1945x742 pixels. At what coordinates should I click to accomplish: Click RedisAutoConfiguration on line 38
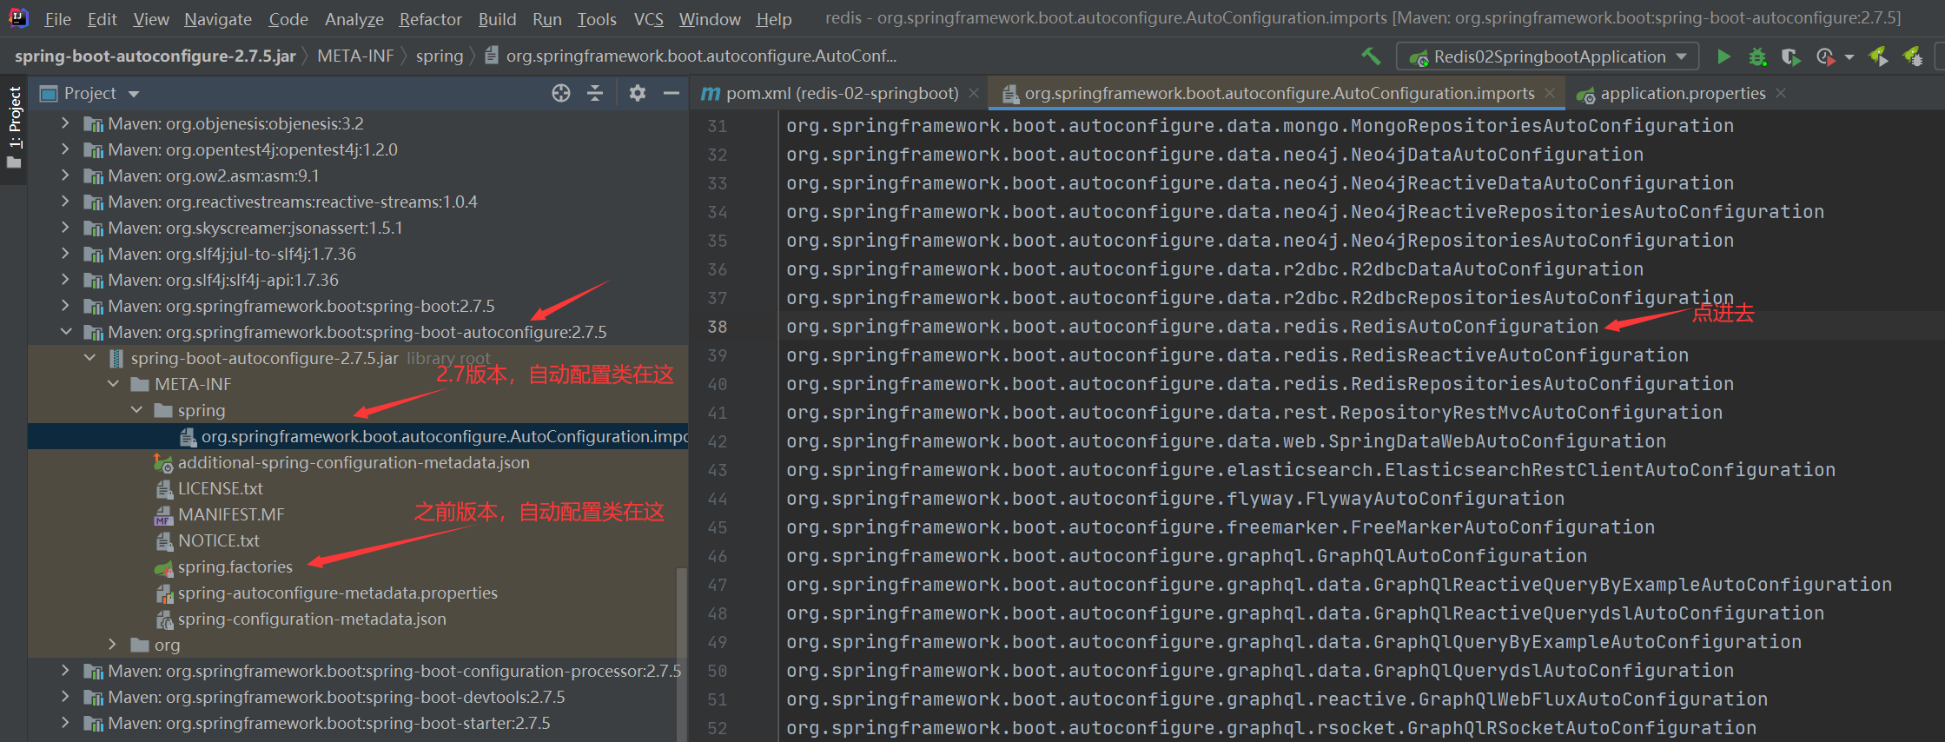point(1474,327)
